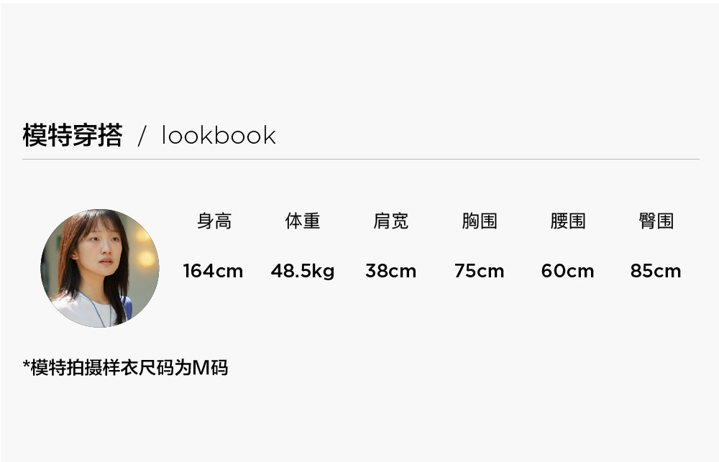The height and width of the screenshot is (462, 719).
Task: Click the 腰围 label
Action: [568, 221]
